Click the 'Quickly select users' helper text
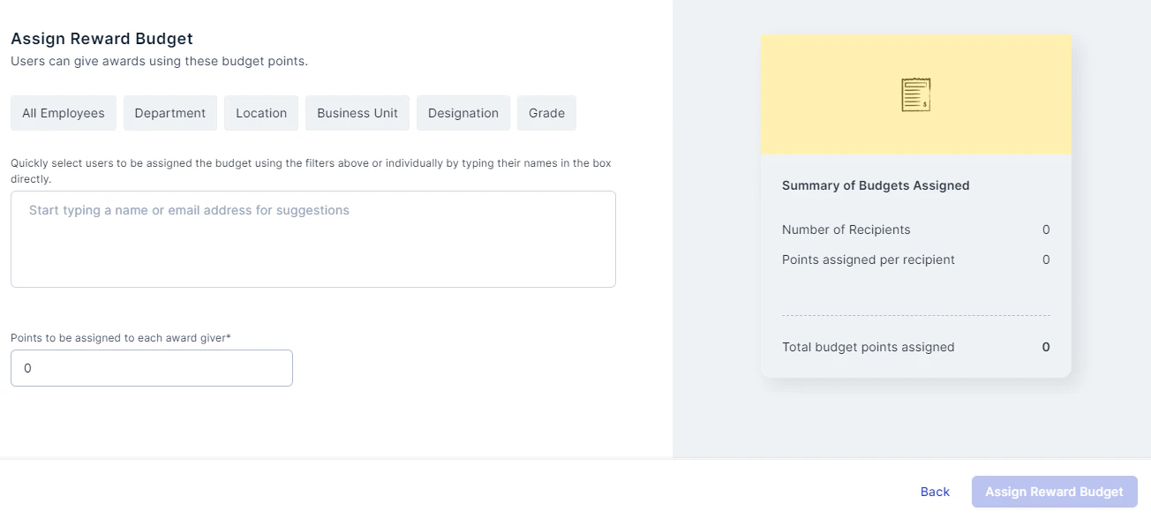 [x=311, y=171]
